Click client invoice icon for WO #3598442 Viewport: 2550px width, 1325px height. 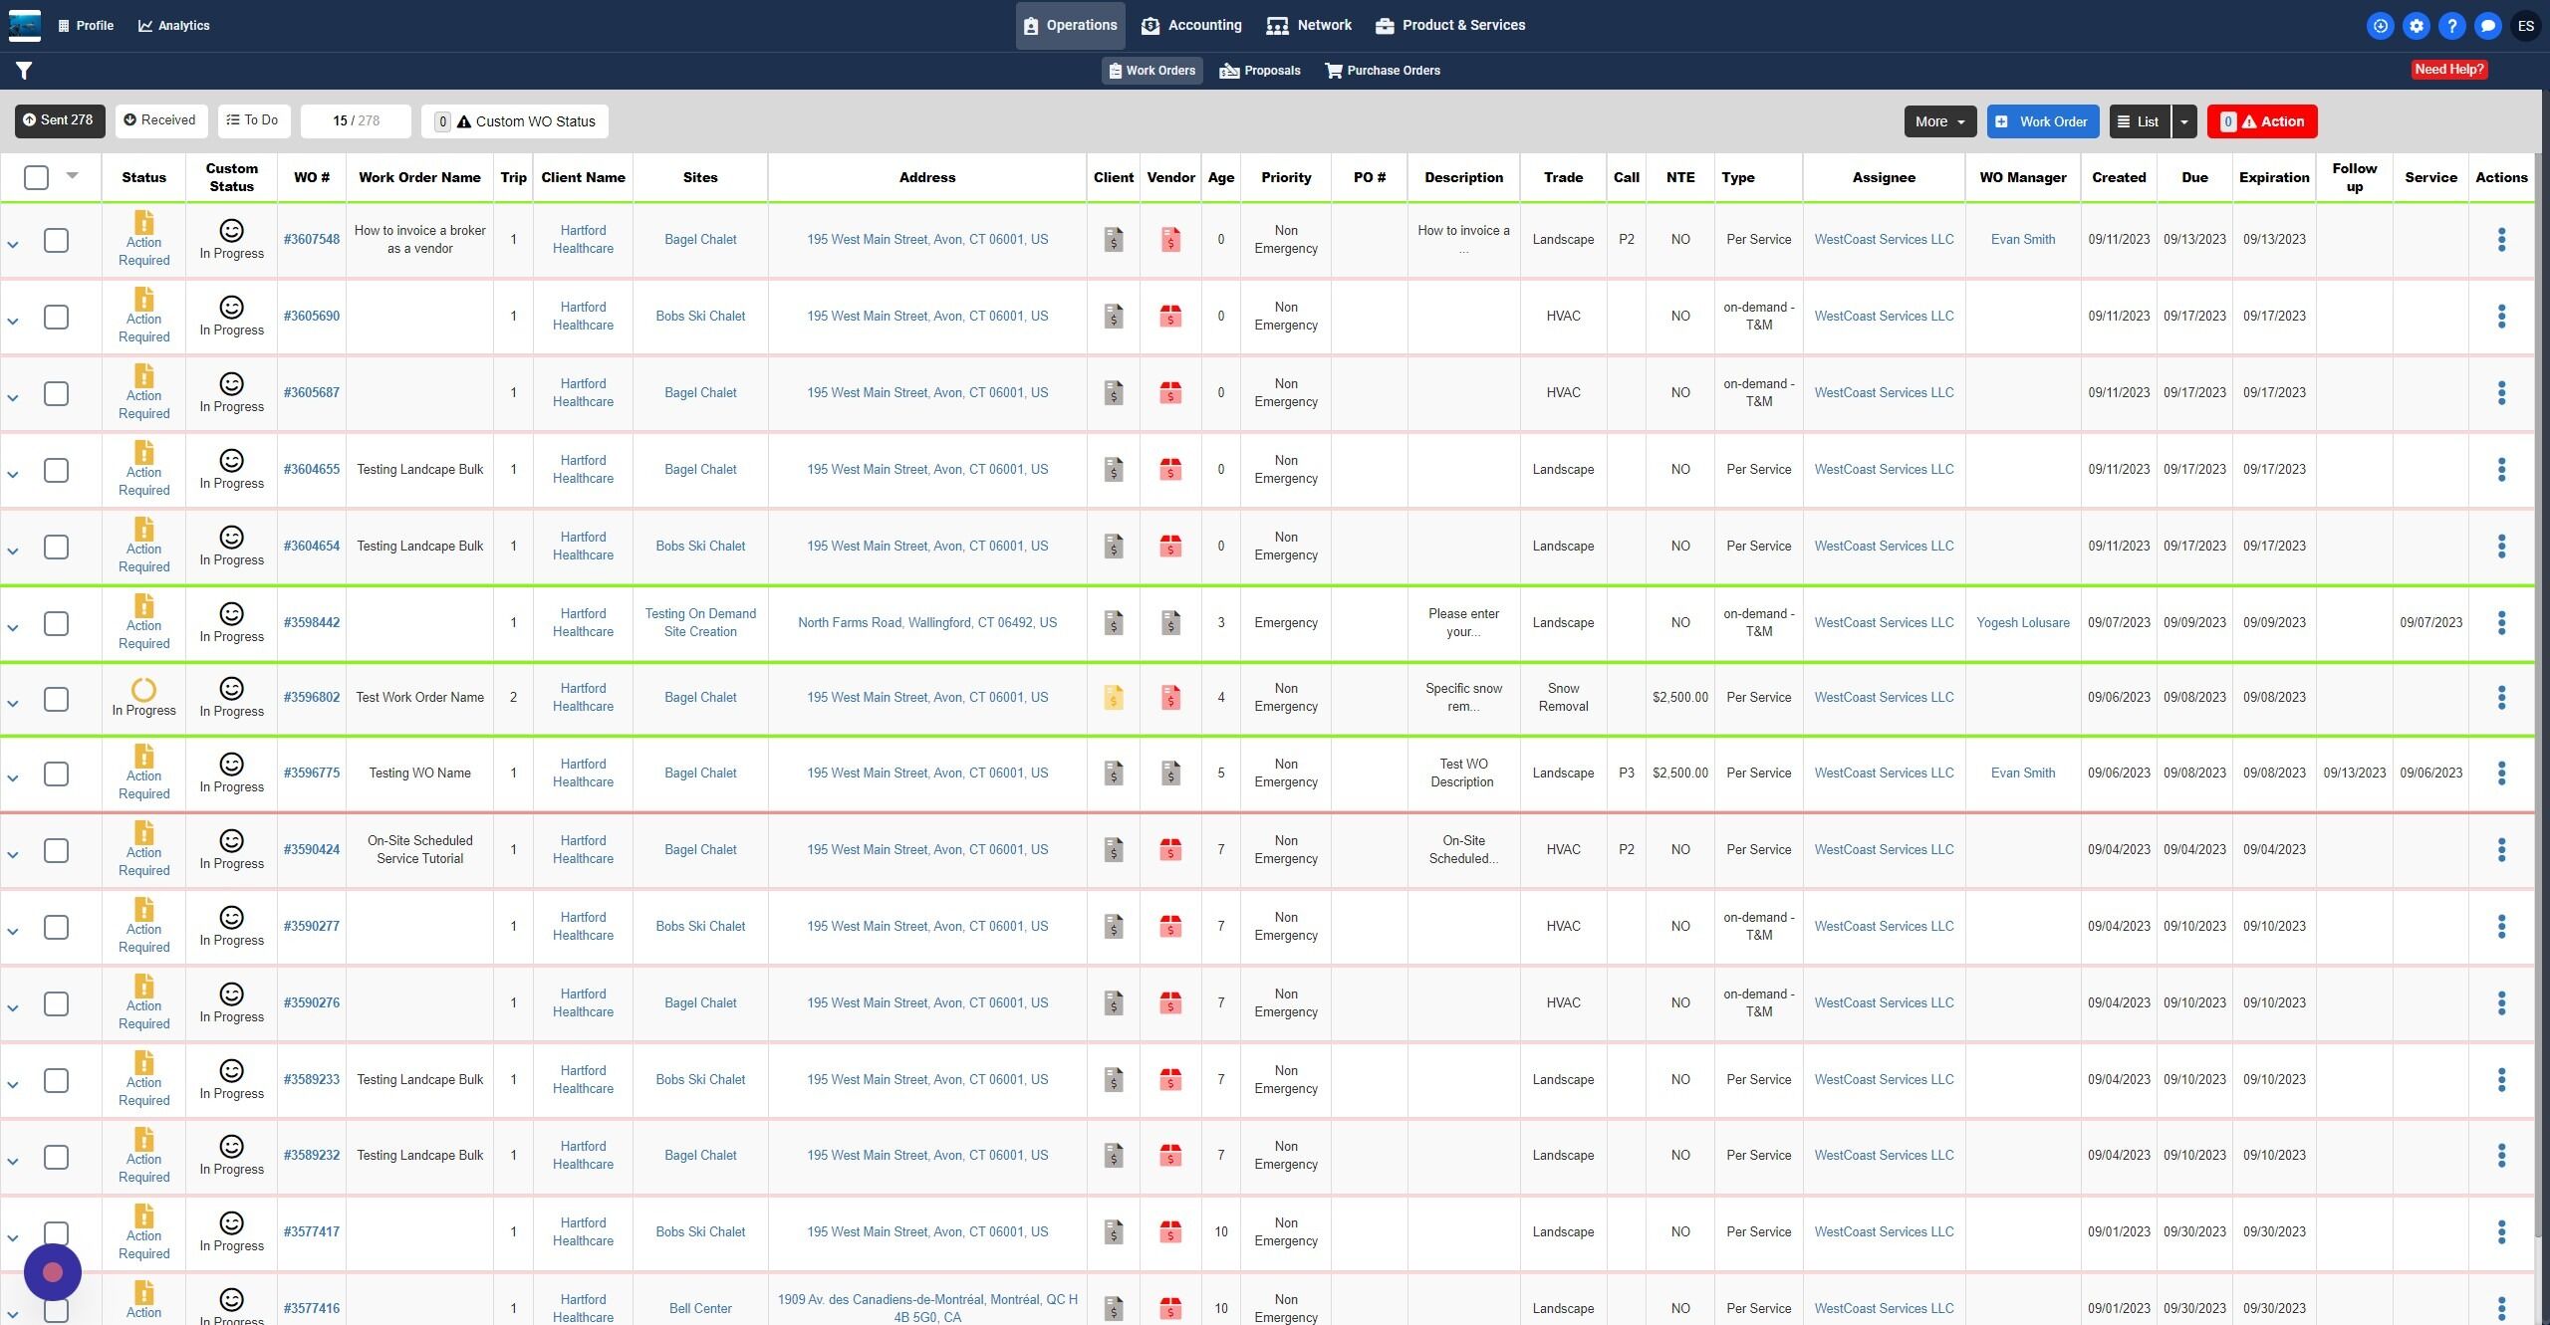point(1114,623)
